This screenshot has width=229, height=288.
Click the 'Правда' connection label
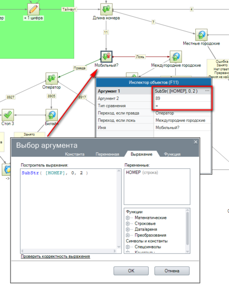tap(79, 68)
